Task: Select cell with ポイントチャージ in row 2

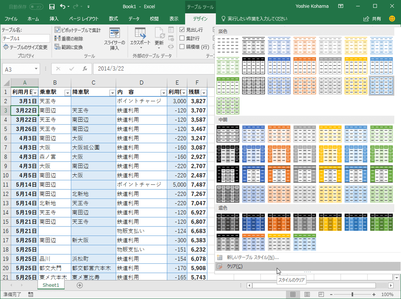Action: [141, 101]
